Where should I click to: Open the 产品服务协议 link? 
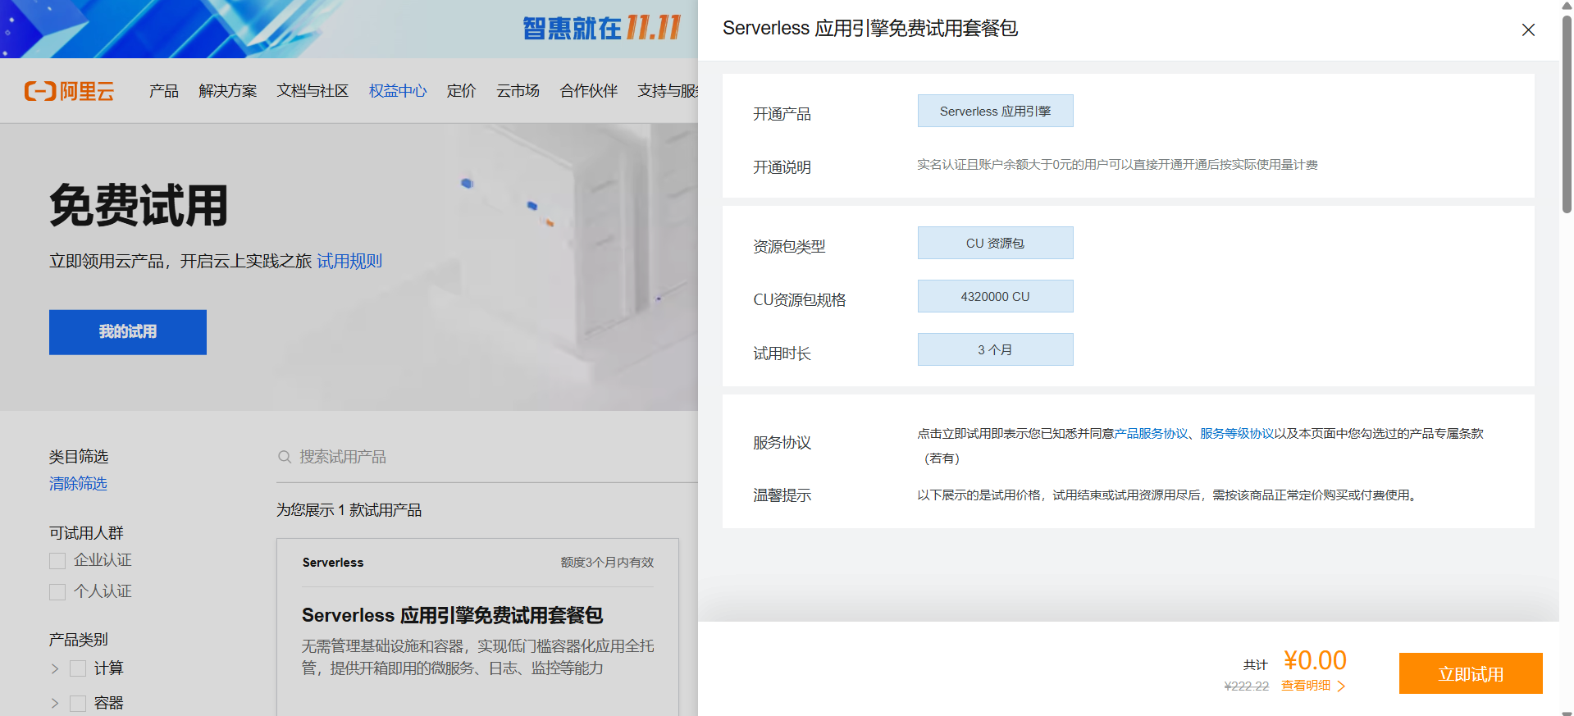pyautogui.click(x=1151, y=433)
